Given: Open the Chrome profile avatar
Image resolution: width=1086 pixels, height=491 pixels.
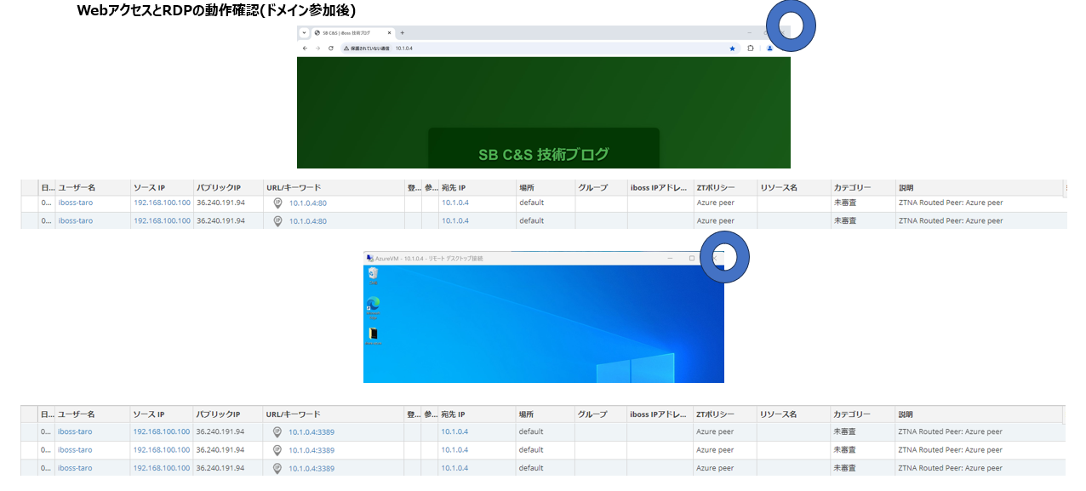Looking at the screenshot, I should 769,49.
